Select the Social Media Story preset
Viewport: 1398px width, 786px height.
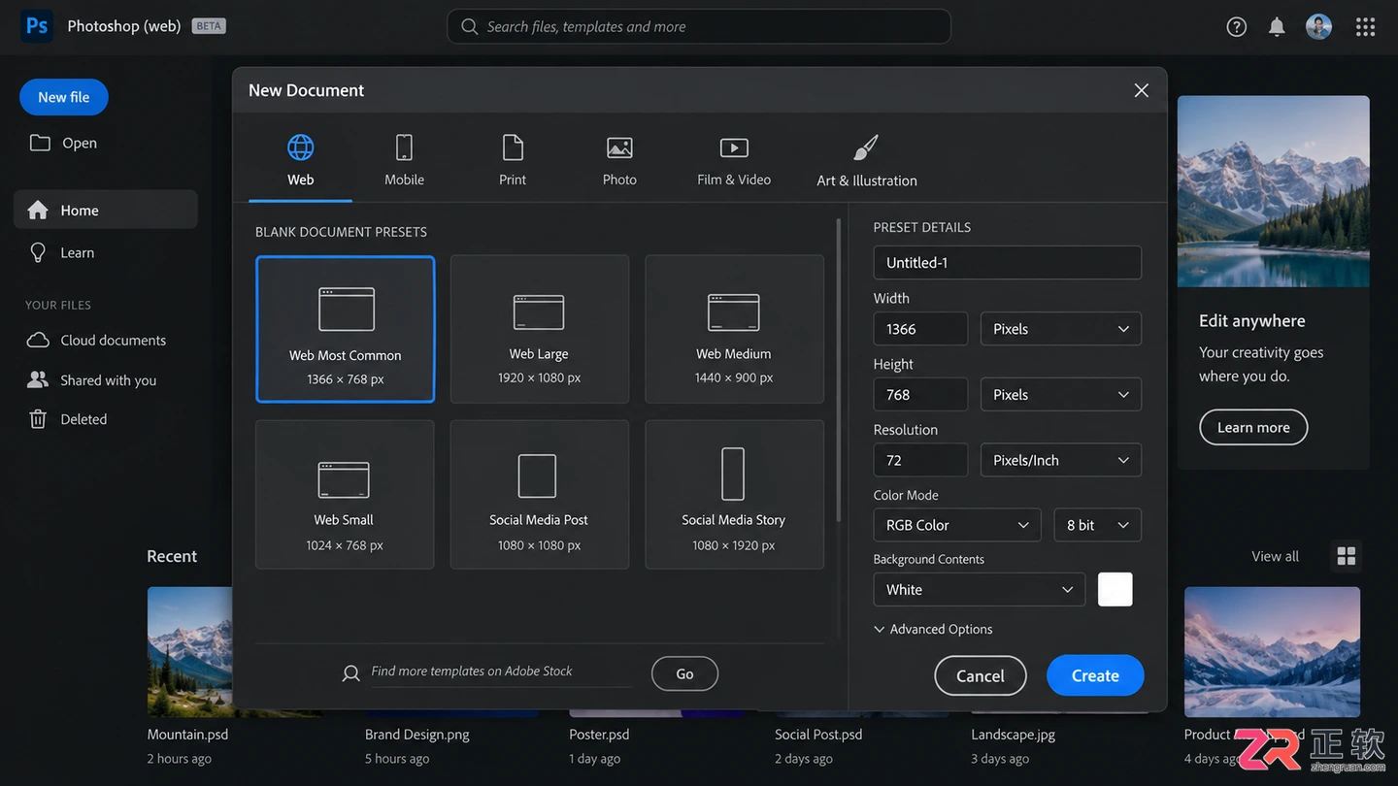click(x=734, y=495)
